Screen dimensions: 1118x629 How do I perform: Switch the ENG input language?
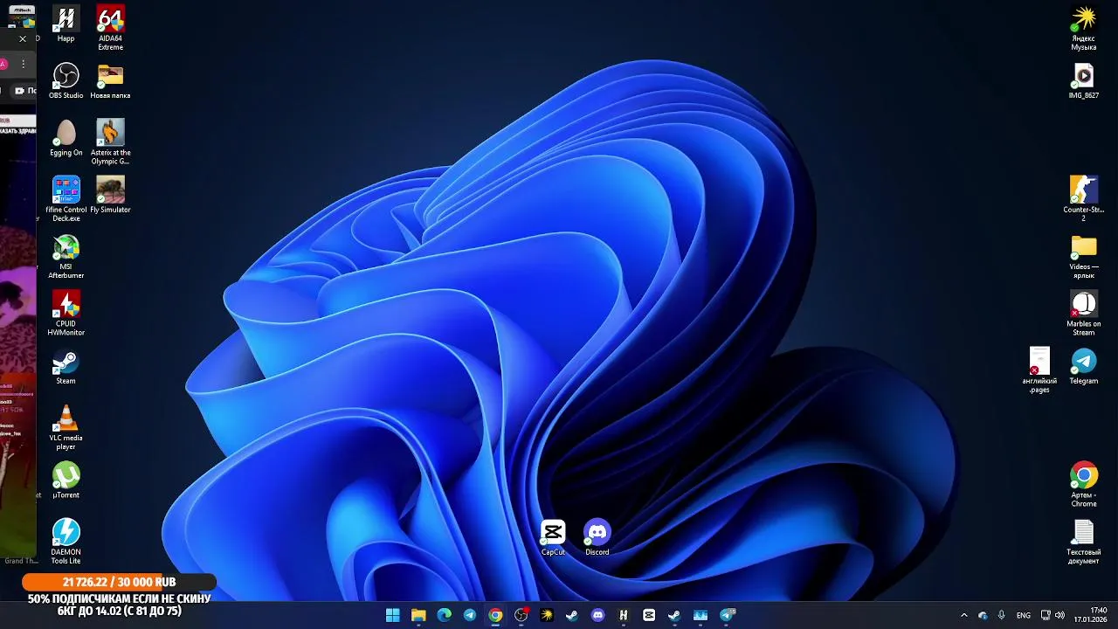click(1024, 615)
